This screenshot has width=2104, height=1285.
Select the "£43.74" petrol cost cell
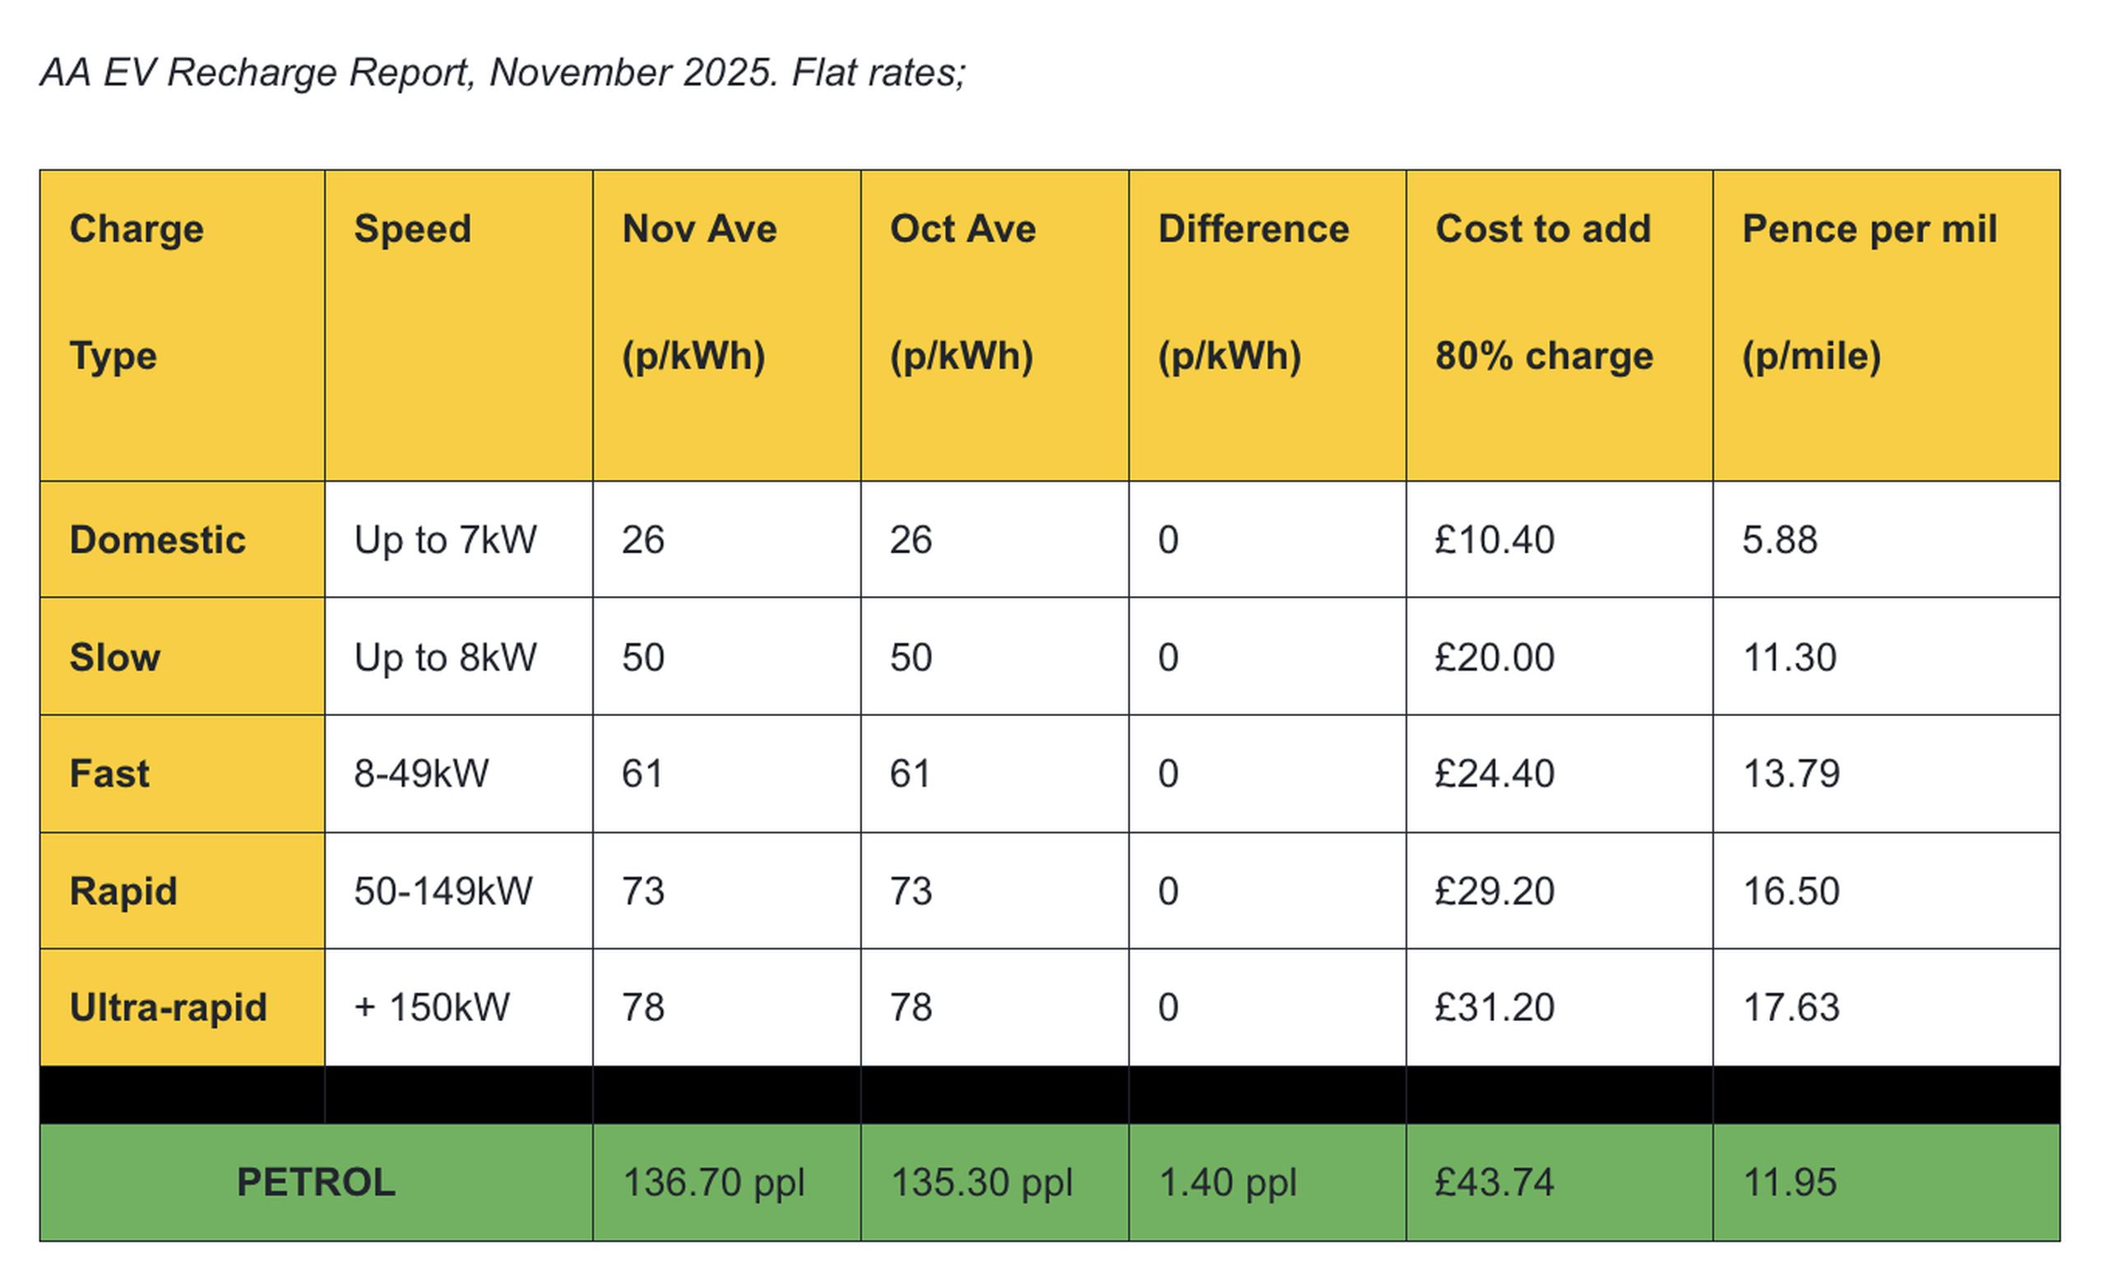click(1495, 1182)
